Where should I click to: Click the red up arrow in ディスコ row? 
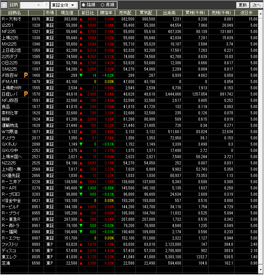point(81,250)
